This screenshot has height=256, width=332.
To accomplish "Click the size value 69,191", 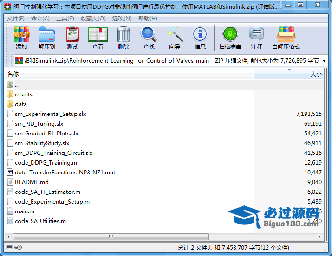I will point(313,124).
